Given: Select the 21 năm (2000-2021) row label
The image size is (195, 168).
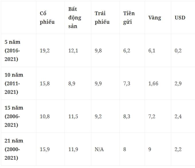Looking at the screenshot, I should (14, 149).
